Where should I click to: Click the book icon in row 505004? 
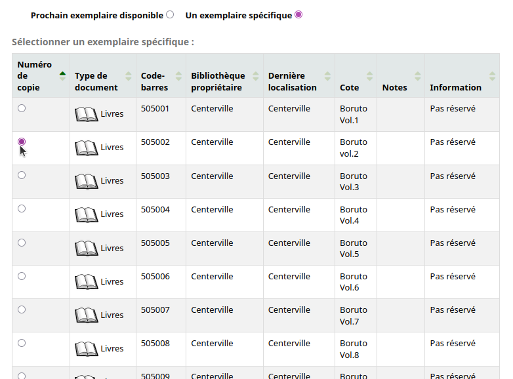[87, 214]
